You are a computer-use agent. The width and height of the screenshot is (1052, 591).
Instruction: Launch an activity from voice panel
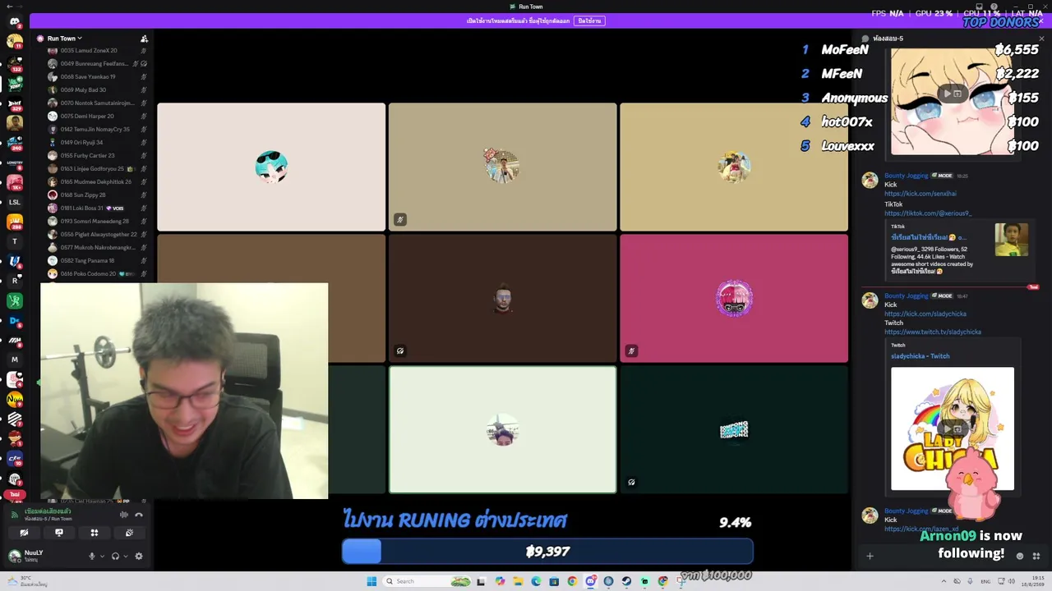point(95,533)
